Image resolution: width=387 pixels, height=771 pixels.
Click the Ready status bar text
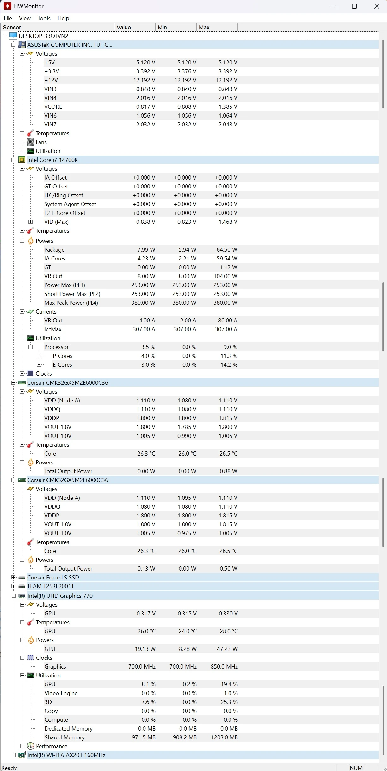(9, 768)
